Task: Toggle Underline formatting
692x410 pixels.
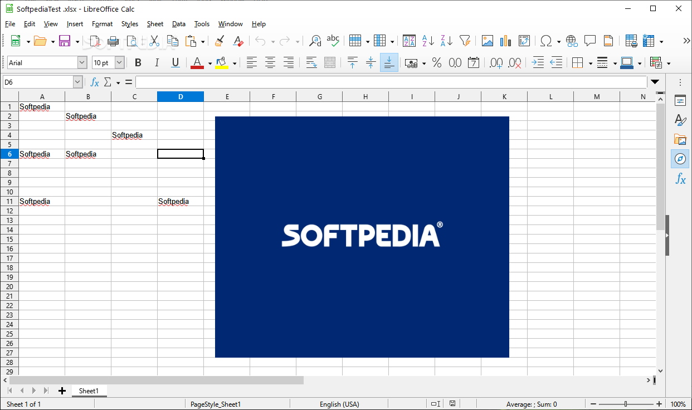Action: click(x=175, y=63)
